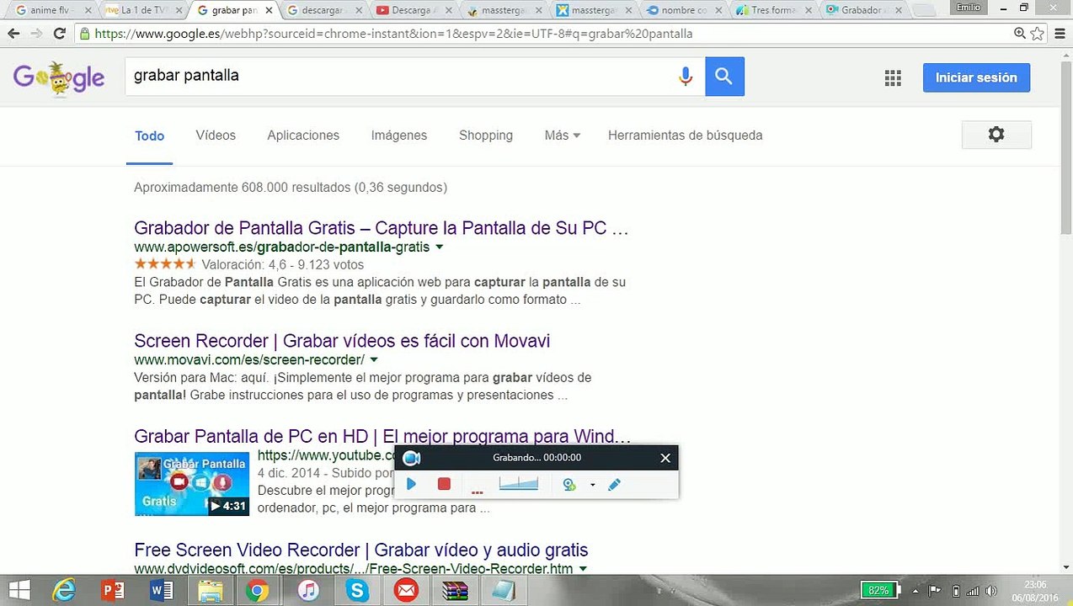1073x606 pixels.
Task: Bookmark this page with star icon
Action: [1037, 34]
